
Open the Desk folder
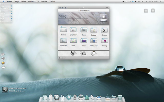pyautogui.click(x=84, y=41)
